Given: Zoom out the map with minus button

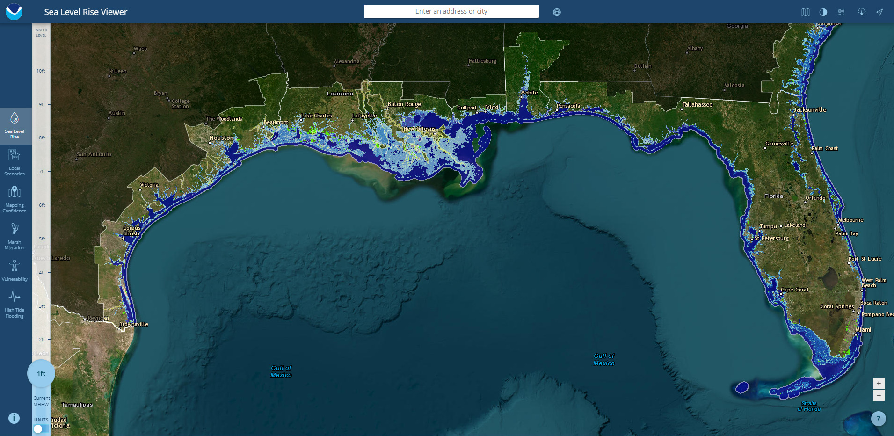Looking at the screenshot, I should click(879, 396).
